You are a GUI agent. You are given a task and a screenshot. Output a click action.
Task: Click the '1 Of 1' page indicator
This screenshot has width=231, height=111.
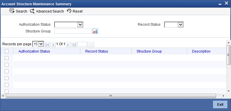pos(61,44)
